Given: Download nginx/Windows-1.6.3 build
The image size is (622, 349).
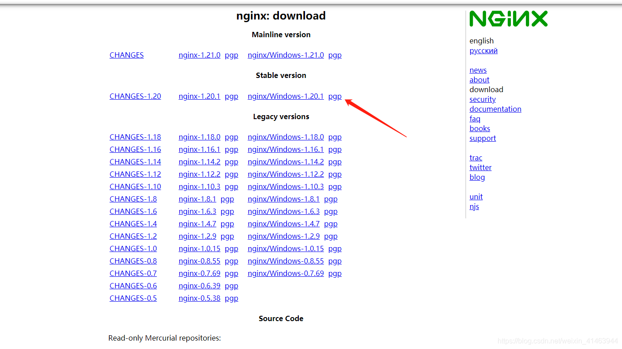Looking at the screenshot, I should tap(283, 211).
